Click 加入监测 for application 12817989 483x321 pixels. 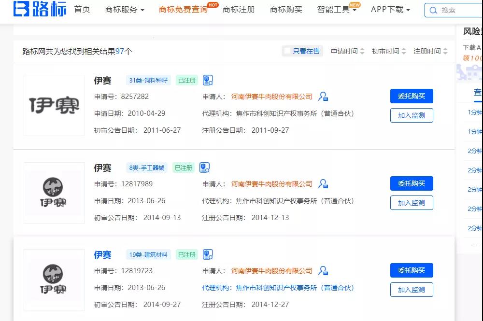[x=412, y=203]
